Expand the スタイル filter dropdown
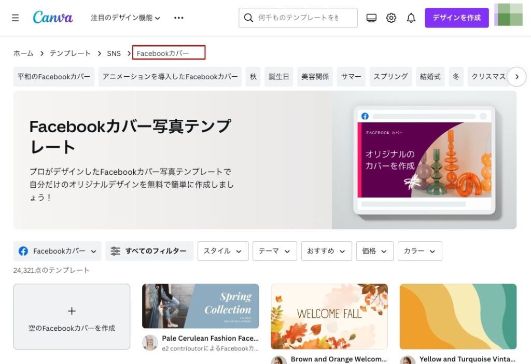The height and width of the screenshot is (364, 531). coord(222,251)
